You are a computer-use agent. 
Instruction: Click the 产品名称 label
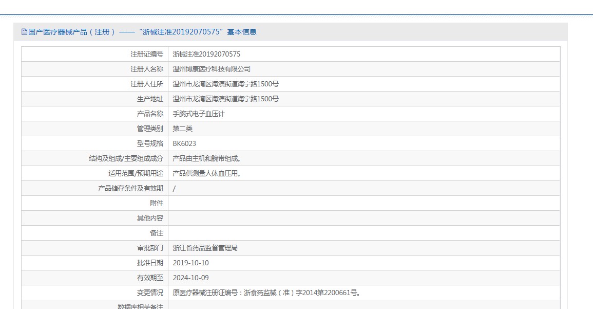coord(150,114)
